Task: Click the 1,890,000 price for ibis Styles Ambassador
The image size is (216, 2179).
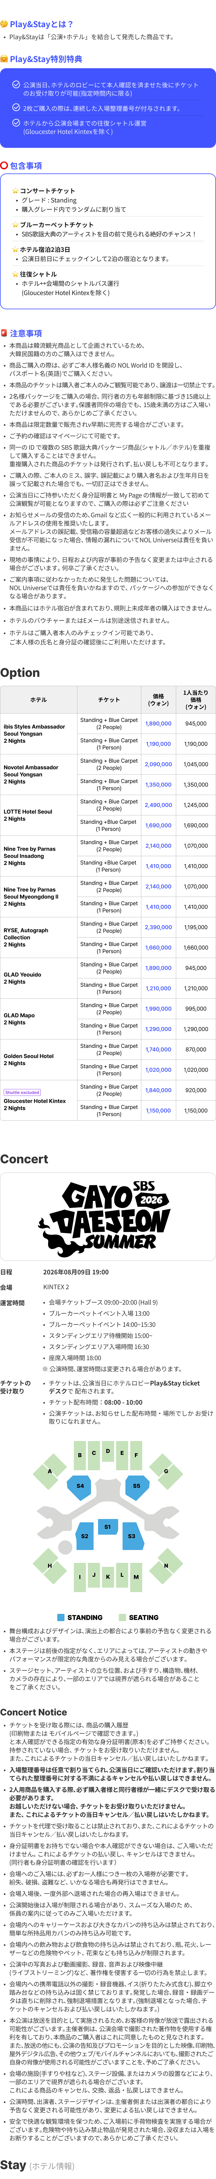Action: pos(158,723)
